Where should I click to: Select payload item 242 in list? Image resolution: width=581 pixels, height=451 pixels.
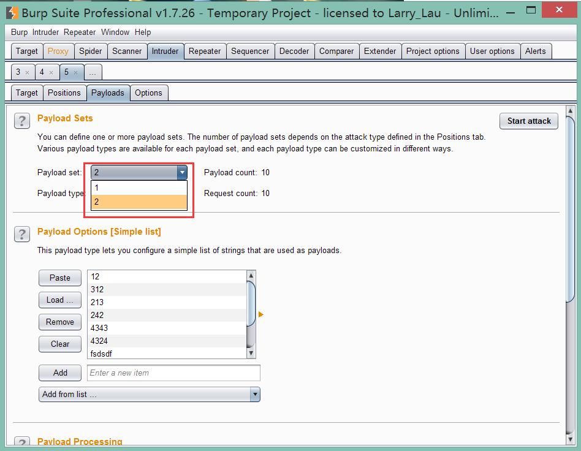pos(167,316)
